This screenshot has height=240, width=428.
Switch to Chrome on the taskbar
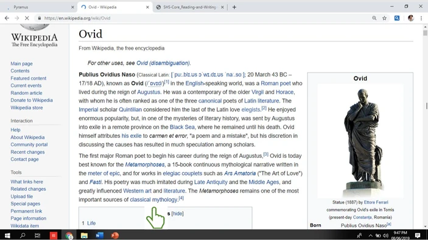69,235
